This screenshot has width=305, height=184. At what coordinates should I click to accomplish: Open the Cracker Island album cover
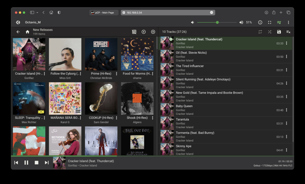pos(29,54)
